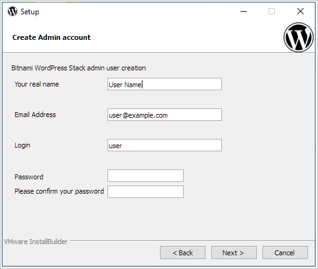Close the Setup installer window
The image size is (318, 269).
coord(301,11)
